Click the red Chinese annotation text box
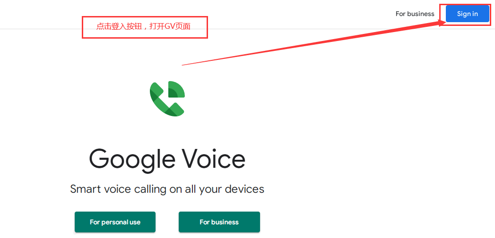495x238 pixels. [145, 27]
